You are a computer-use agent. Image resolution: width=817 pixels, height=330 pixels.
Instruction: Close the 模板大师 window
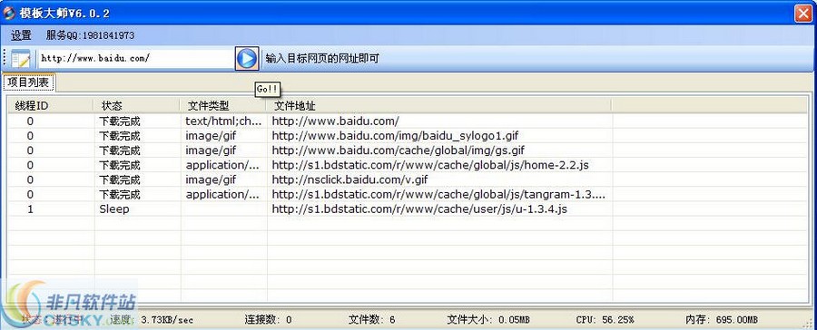pos(803,14)
